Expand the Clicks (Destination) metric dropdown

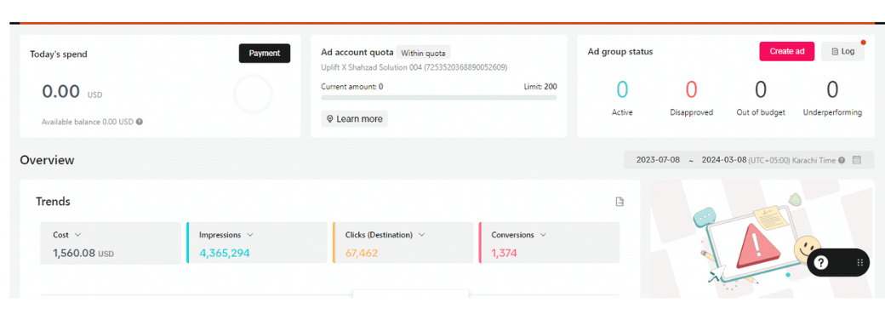[421, 235]
